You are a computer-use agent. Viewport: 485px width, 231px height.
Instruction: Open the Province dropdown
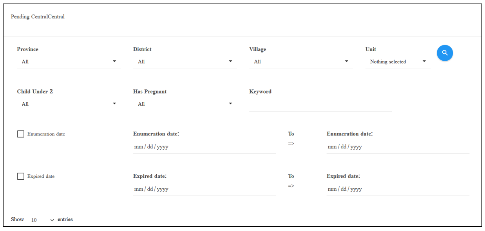pos(69,62)
